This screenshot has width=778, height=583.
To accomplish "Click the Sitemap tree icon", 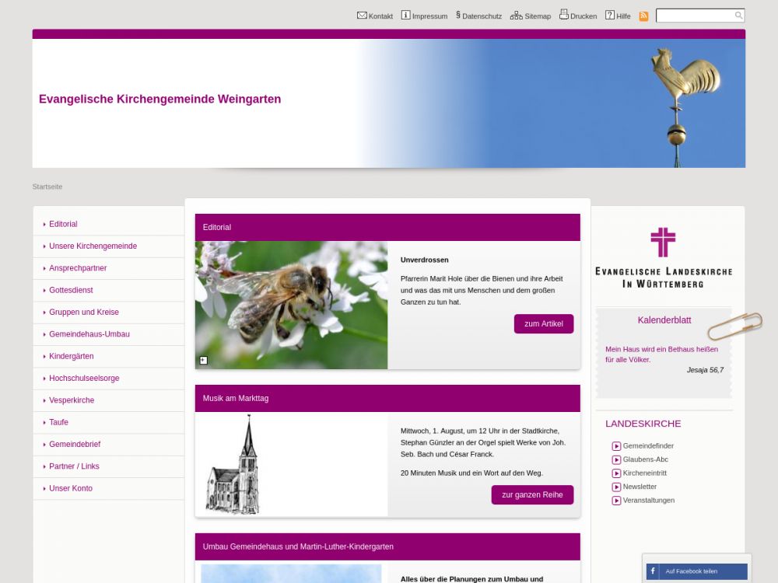I will point(516,16).
